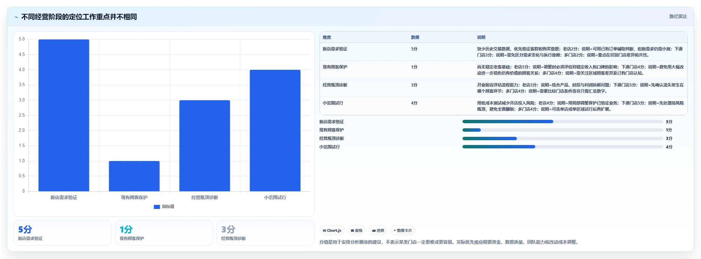Click the 5分 value beside the progress bar
This screenshot has width=701, height=259.
(669, 122)
